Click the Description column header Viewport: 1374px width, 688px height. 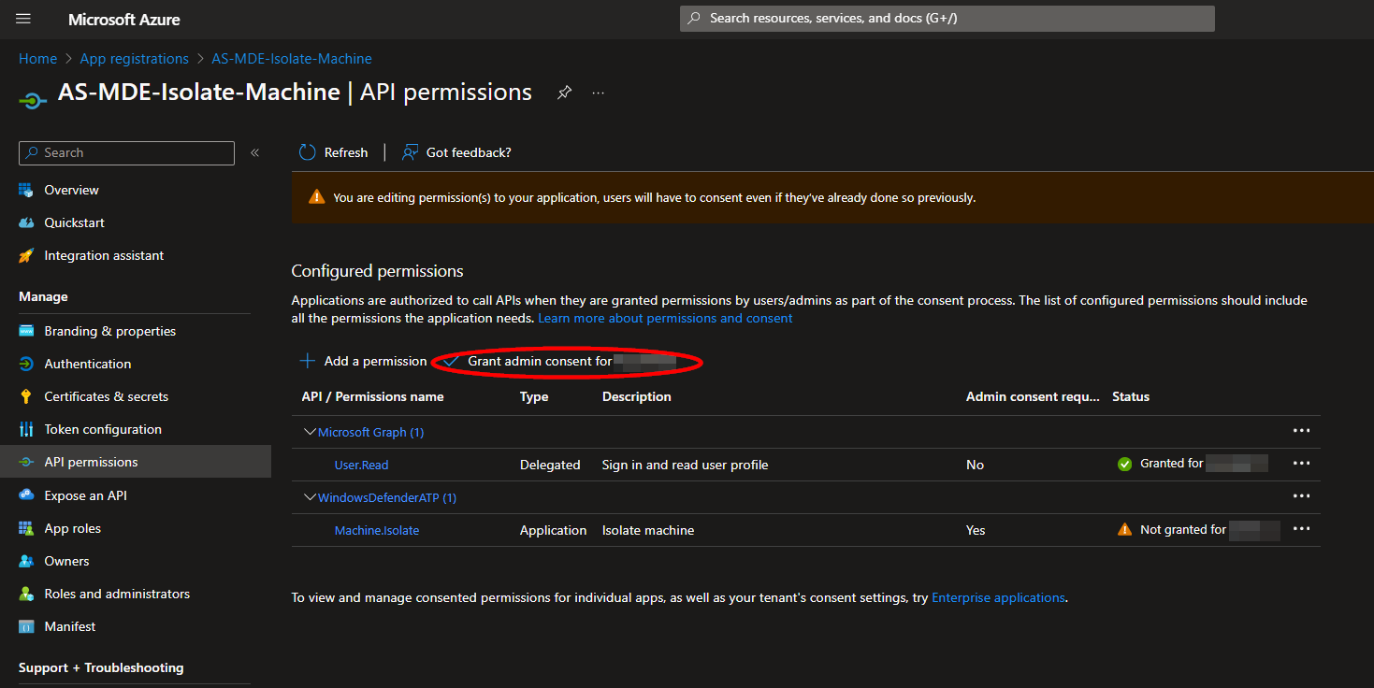[637, 397]
